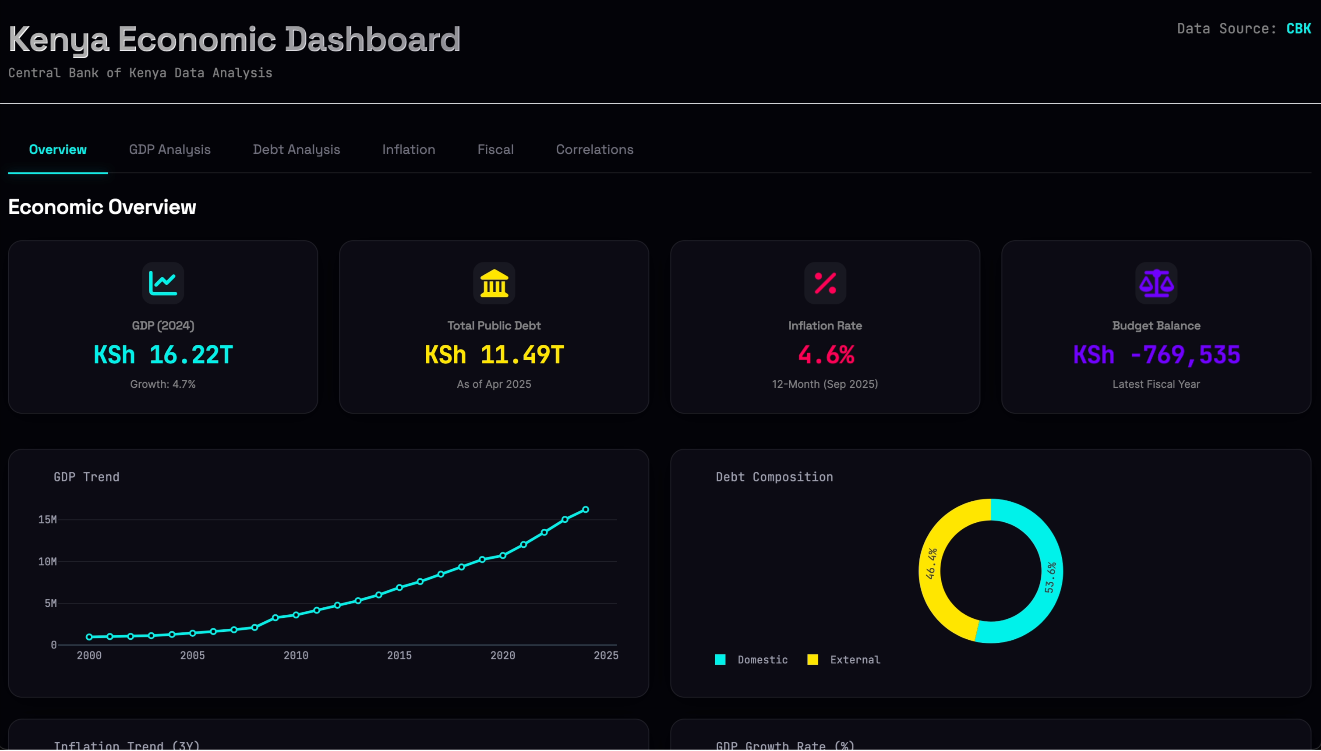This screenshot has width=1321, height=751.
Task: Click the GDP line chart icon
Action: coord(163,283)
